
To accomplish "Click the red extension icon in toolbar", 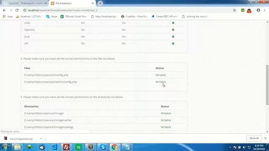I will point(249,11).
